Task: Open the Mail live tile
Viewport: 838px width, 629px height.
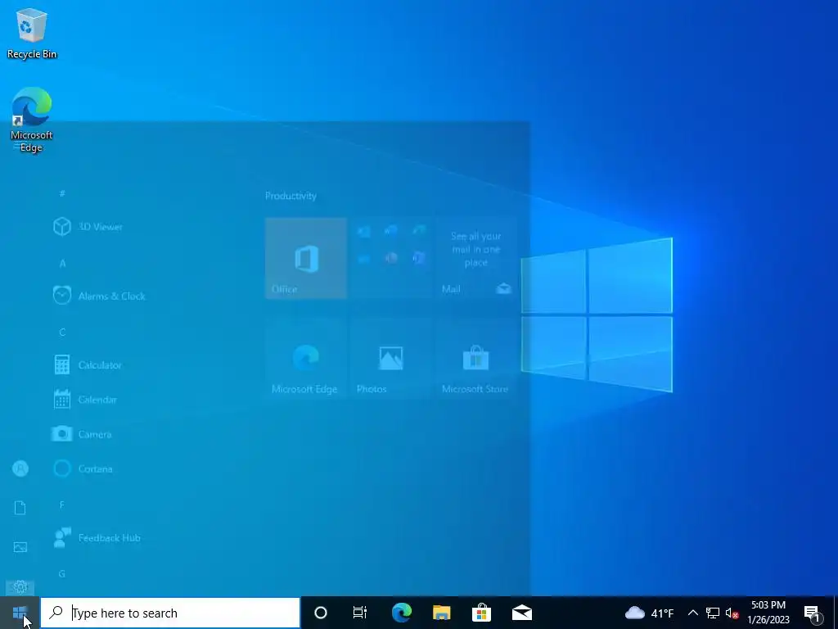Action: (476, 258)
